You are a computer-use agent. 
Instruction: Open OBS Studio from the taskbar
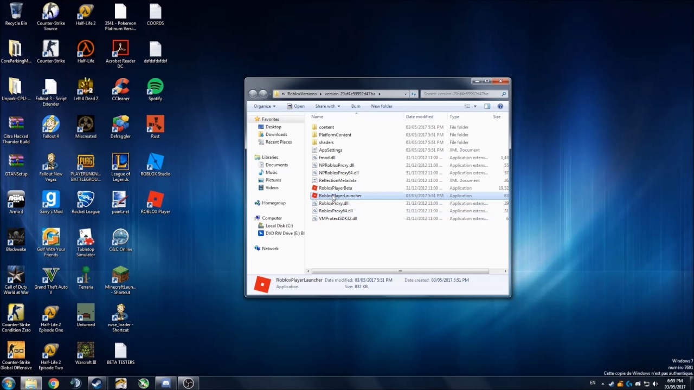188,383
